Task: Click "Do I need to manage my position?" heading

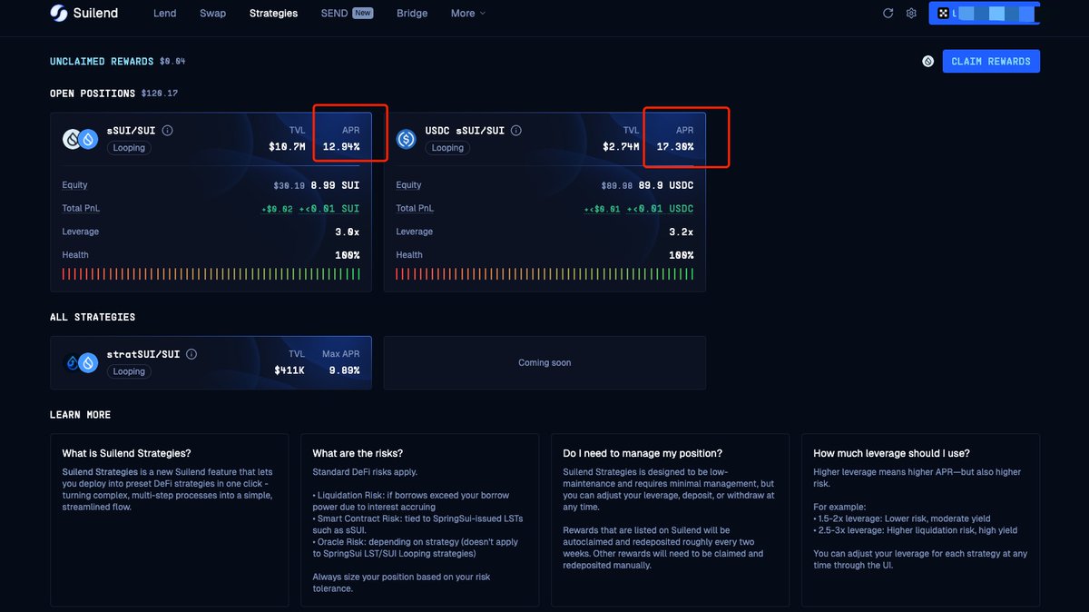Action: tap(643, 453)
